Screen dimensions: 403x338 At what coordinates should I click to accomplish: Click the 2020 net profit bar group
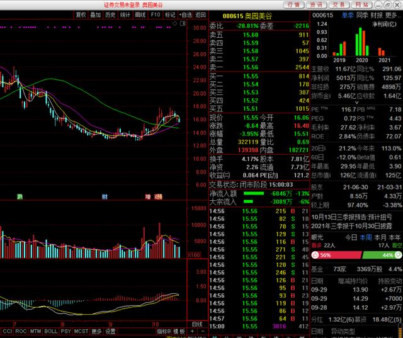click(x=362, y=42)
